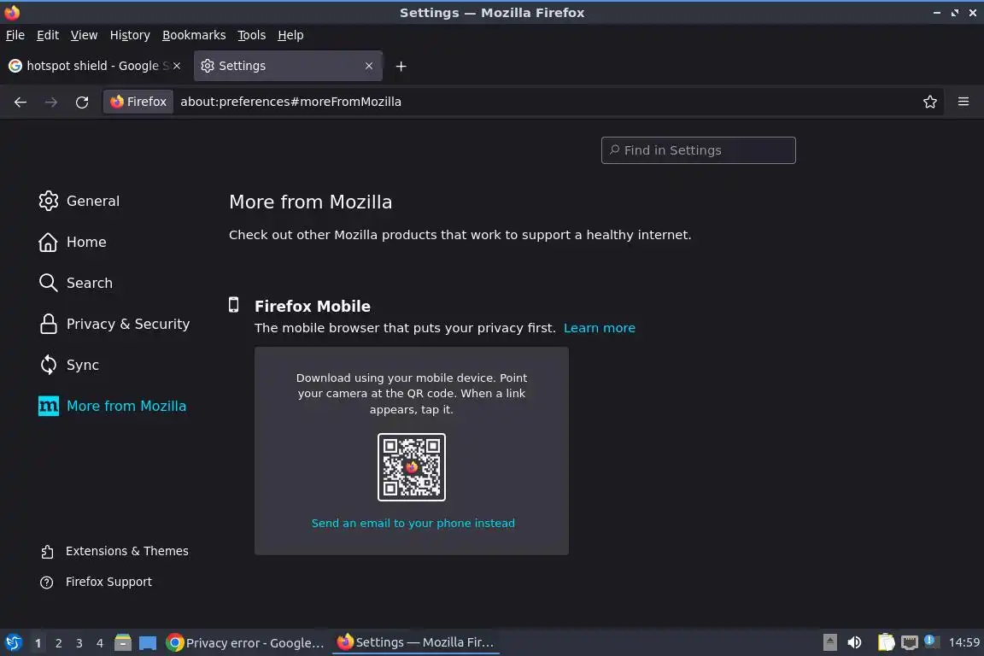This screenshot has width=984, height=656.
Task: Switch to workspace 3
Action: tap(79, 643)
